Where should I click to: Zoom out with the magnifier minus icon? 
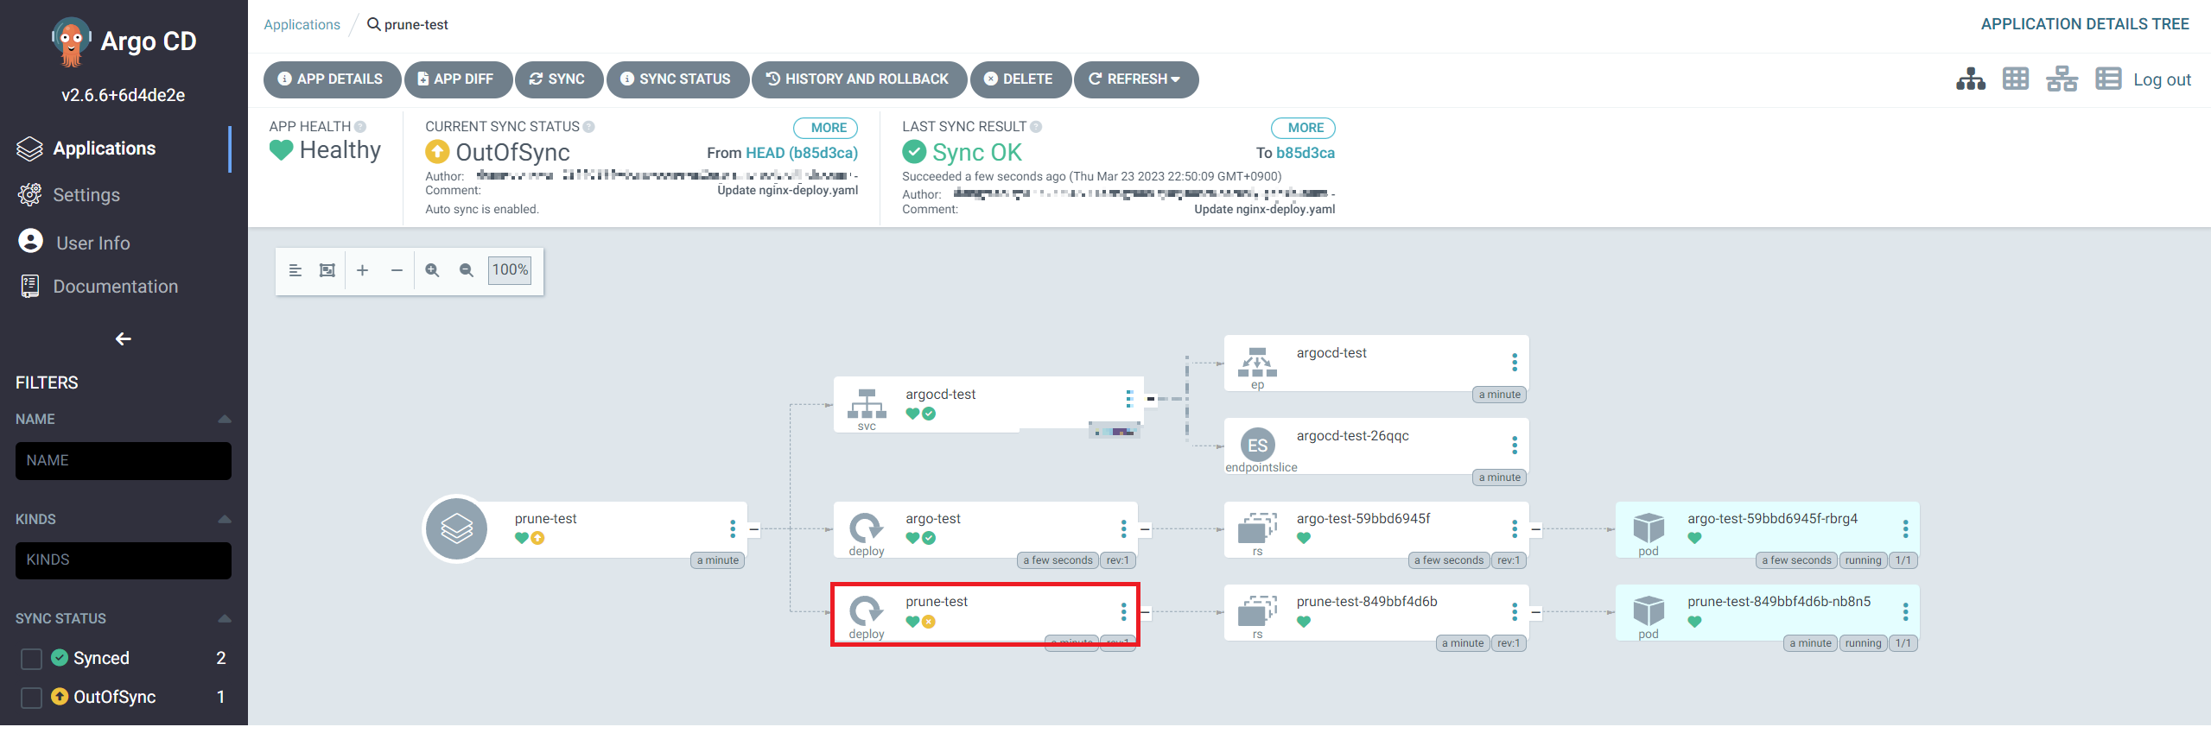pos(467,270)
